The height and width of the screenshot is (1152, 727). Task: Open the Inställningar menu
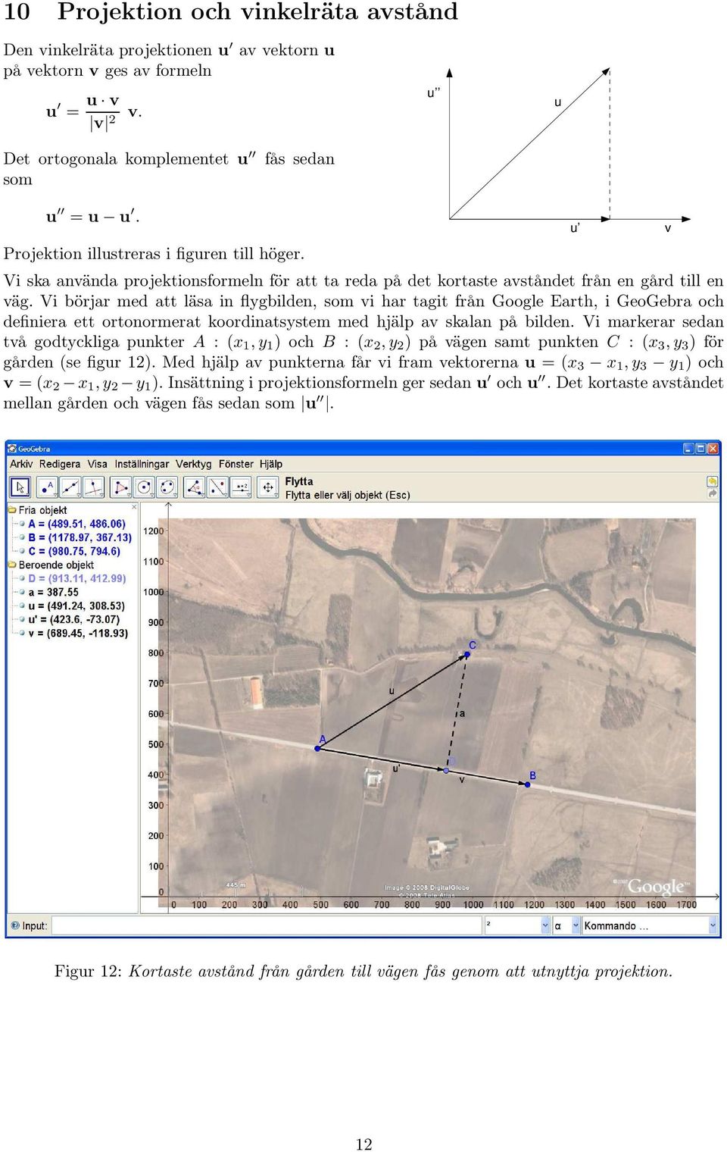pos(142,464)
